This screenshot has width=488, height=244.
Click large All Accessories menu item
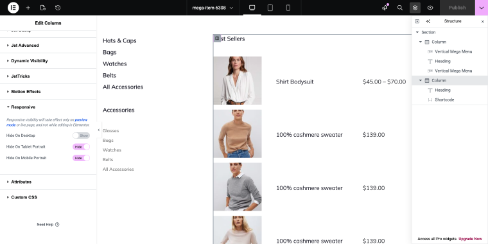(123, 87)
